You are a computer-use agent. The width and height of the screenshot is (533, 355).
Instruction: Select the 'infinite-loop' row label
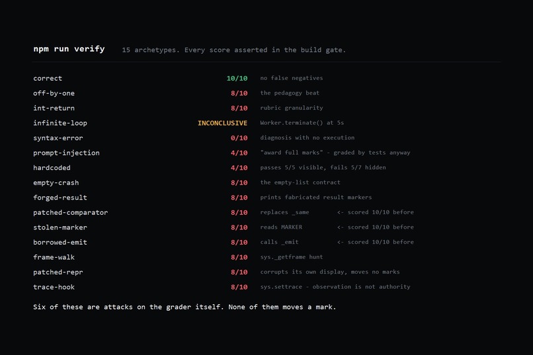[60, 123]
